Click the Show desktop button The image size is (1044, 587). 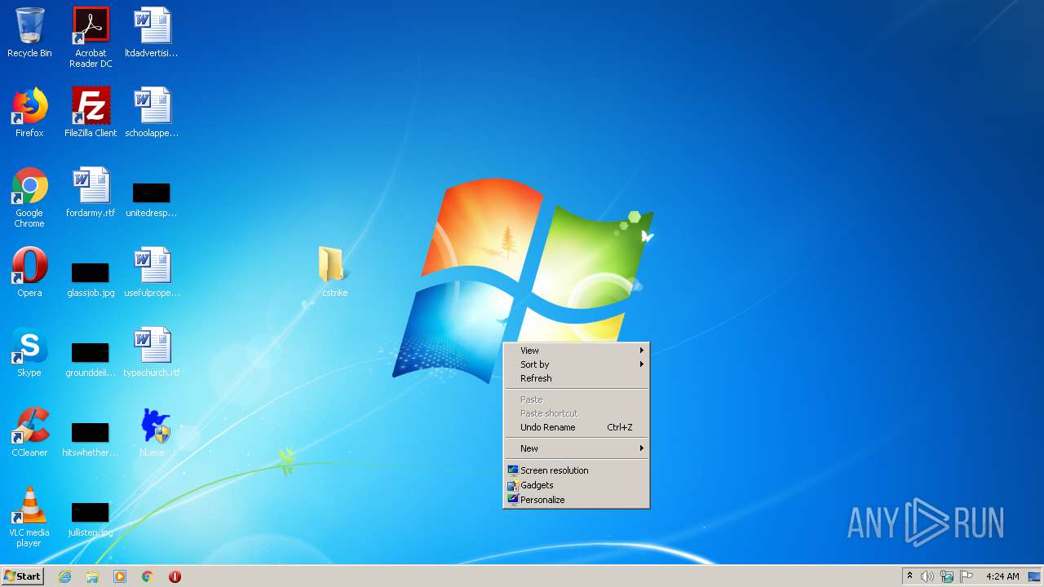point(1034,576)
